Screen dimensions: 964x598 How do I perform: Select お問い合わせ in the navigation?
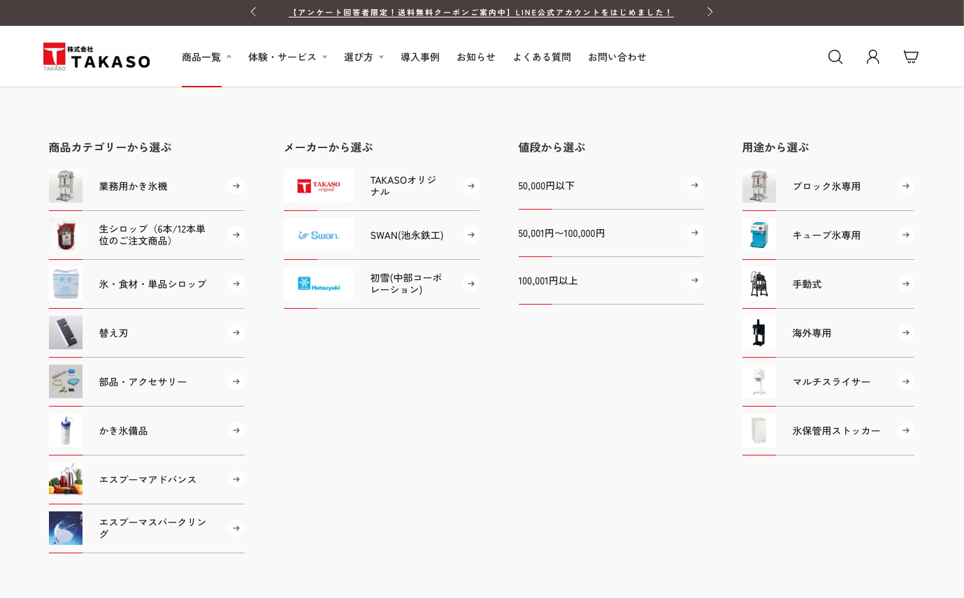tap(617, 57)
